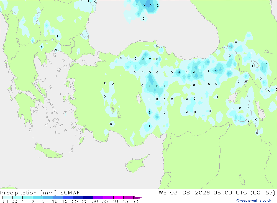277x203 pixels.
Task: Click the 'ECMWF' model label
Action: [70, 192]
